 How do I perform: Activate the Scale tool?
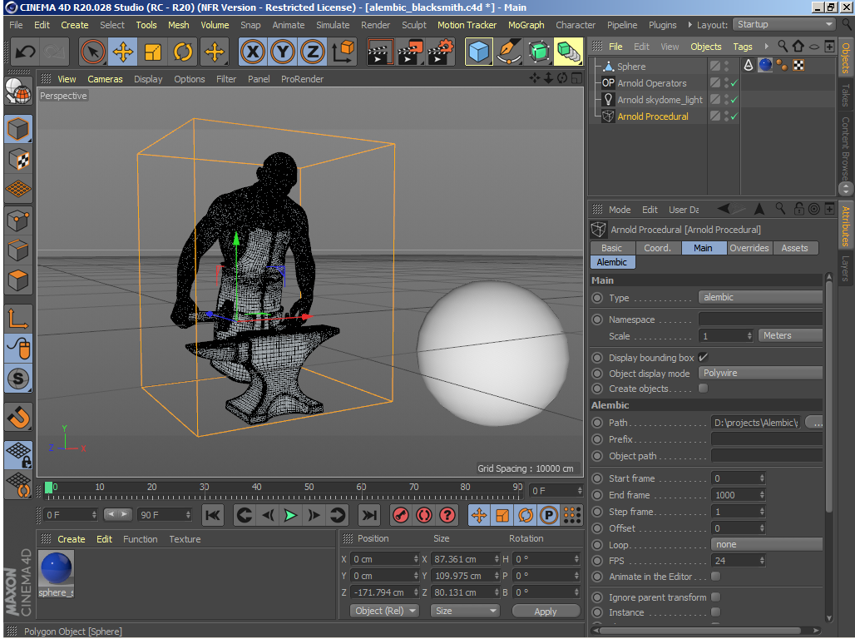pyautogui.click(x=153, y=52)
